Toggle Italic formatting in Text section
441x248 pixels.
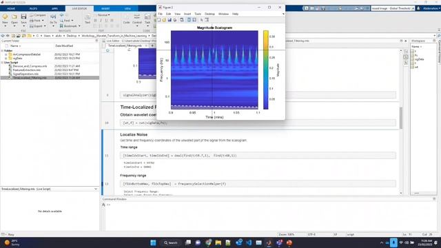pyautogui.click(x=101, y=21)
